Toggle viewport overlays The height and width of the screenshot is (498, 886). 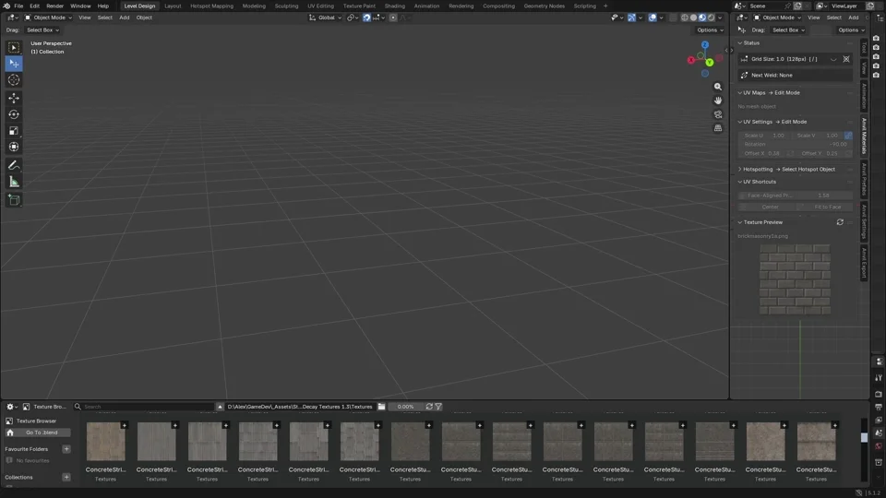(653, 18)
